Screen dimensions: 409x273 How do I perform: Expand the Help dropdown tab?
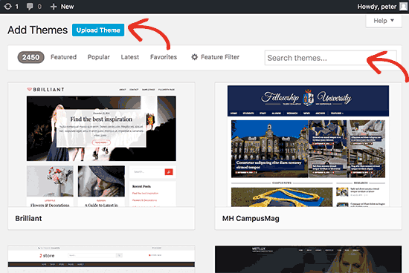click(384, 21)
